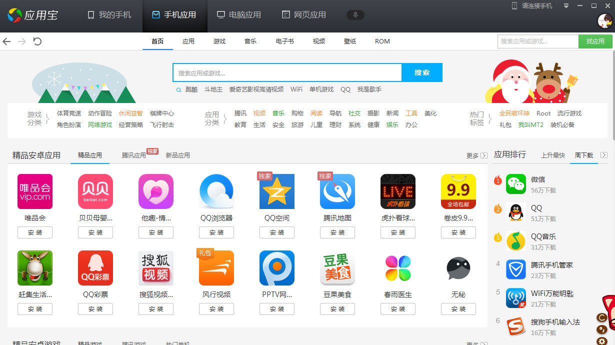This screenshot has height=345, width=615.
Task: Open the 搜狐视频 app icon
Action: [x=156, y=268]
